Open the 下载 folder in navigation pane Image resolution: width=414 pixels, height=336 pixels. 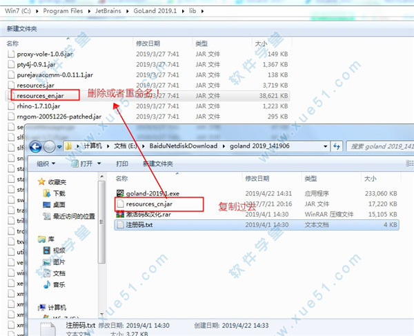(54, 193)
